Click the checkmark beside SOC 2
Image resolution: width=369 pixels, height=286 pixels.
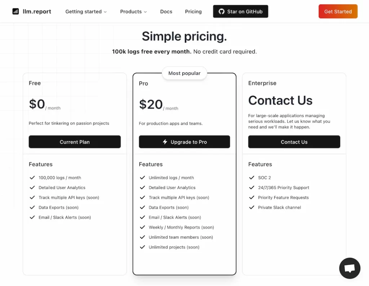(252, 178)
